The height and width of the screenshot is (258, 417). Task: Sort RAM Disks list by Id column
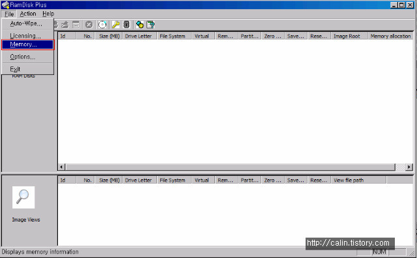[67, 36]
